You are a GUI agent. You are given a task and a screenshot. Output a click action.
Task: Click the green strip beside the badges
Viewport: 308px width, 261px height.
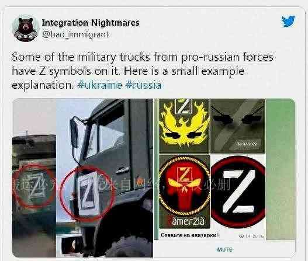(x=281, y=169)
